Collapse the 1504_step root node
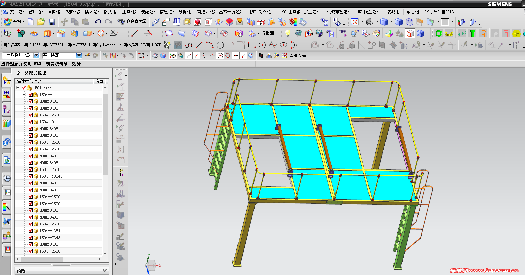Screen dimensions: 525x275 pyautogui.click(x=18, y=88)
